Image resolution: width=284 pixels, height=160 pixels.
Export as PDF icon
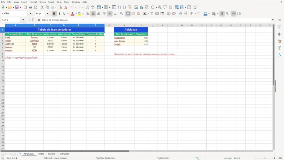[x=25, y=7]
